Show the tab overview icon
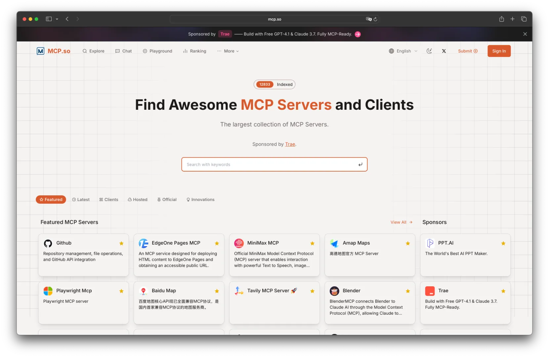This screenshot has height=357, width=549. tap(524, 19)
